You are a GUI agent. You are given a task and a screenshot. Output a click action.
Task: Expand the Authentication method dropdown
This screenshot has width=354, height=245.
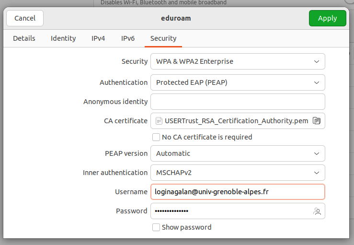pos(238,82)
